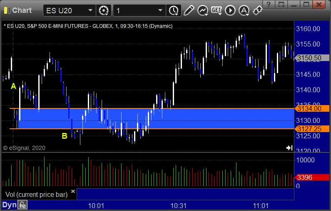The width and height of the screenshot is (331, 211).
Task: Click the 3145.00 price axis label
Action: [308, 74]
